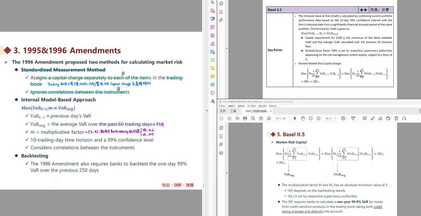Click the 'Standardized Measurement Method' bullet text

pyautogui.click(x=63, y=70)
